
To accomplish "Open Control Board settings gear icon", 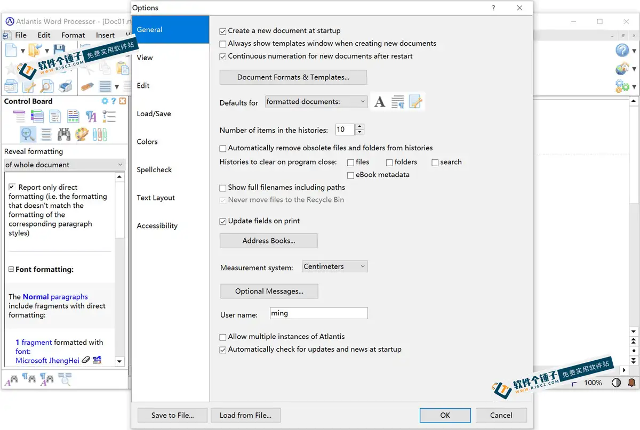I will (x=105, y=101).
